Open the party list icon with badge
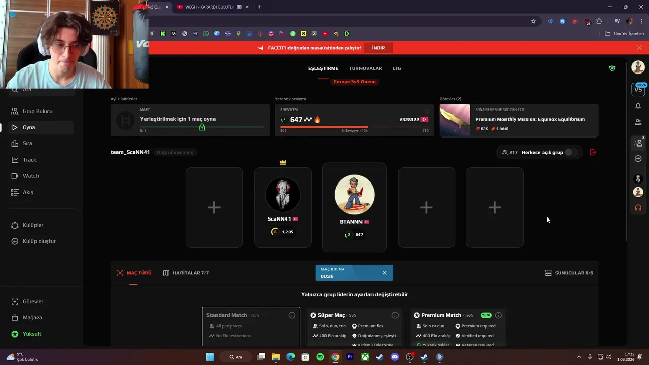This screenshot has height=365, width=649. [x=638, y=143]
